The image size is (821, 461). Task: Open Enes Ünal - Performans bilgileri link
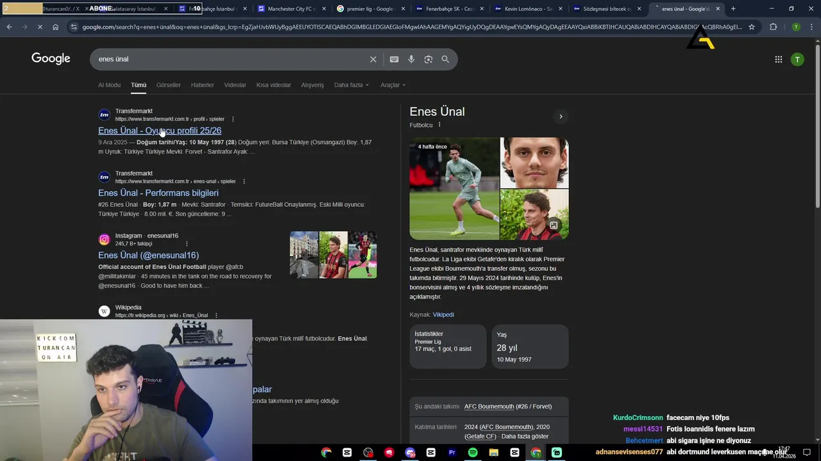point(158,193)
